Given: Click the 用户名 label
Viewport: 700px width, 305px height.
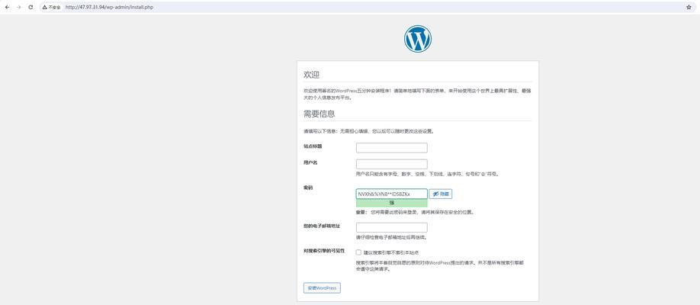Looking at the screenshot, I should click(x=310, y=162).
